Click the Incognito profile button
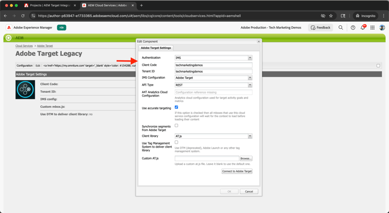This screenshot has width=389, height=213. [x=366, y=16]
